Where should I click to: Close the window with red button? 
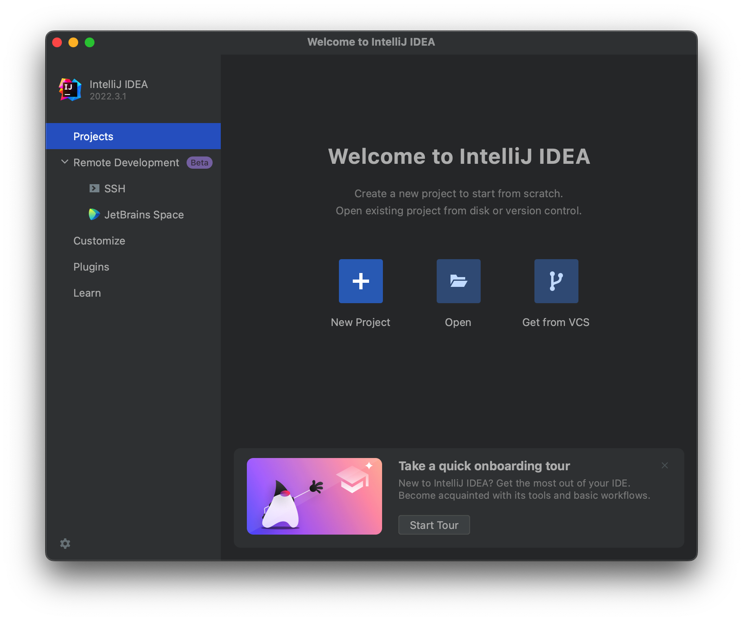click(x=57, y=42)
